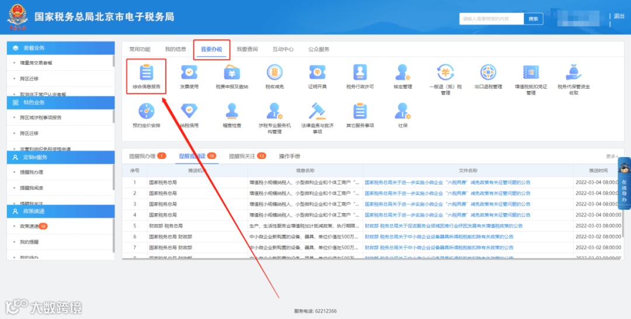The width and height of the screenshot is (631, 319).
Task: Select the 提醒我阅读 tab
Action: pyautogui.click(x=197, y=156)
